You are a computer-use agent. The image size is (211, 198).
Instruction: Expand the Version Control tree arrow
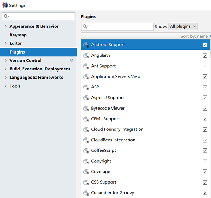6,60
